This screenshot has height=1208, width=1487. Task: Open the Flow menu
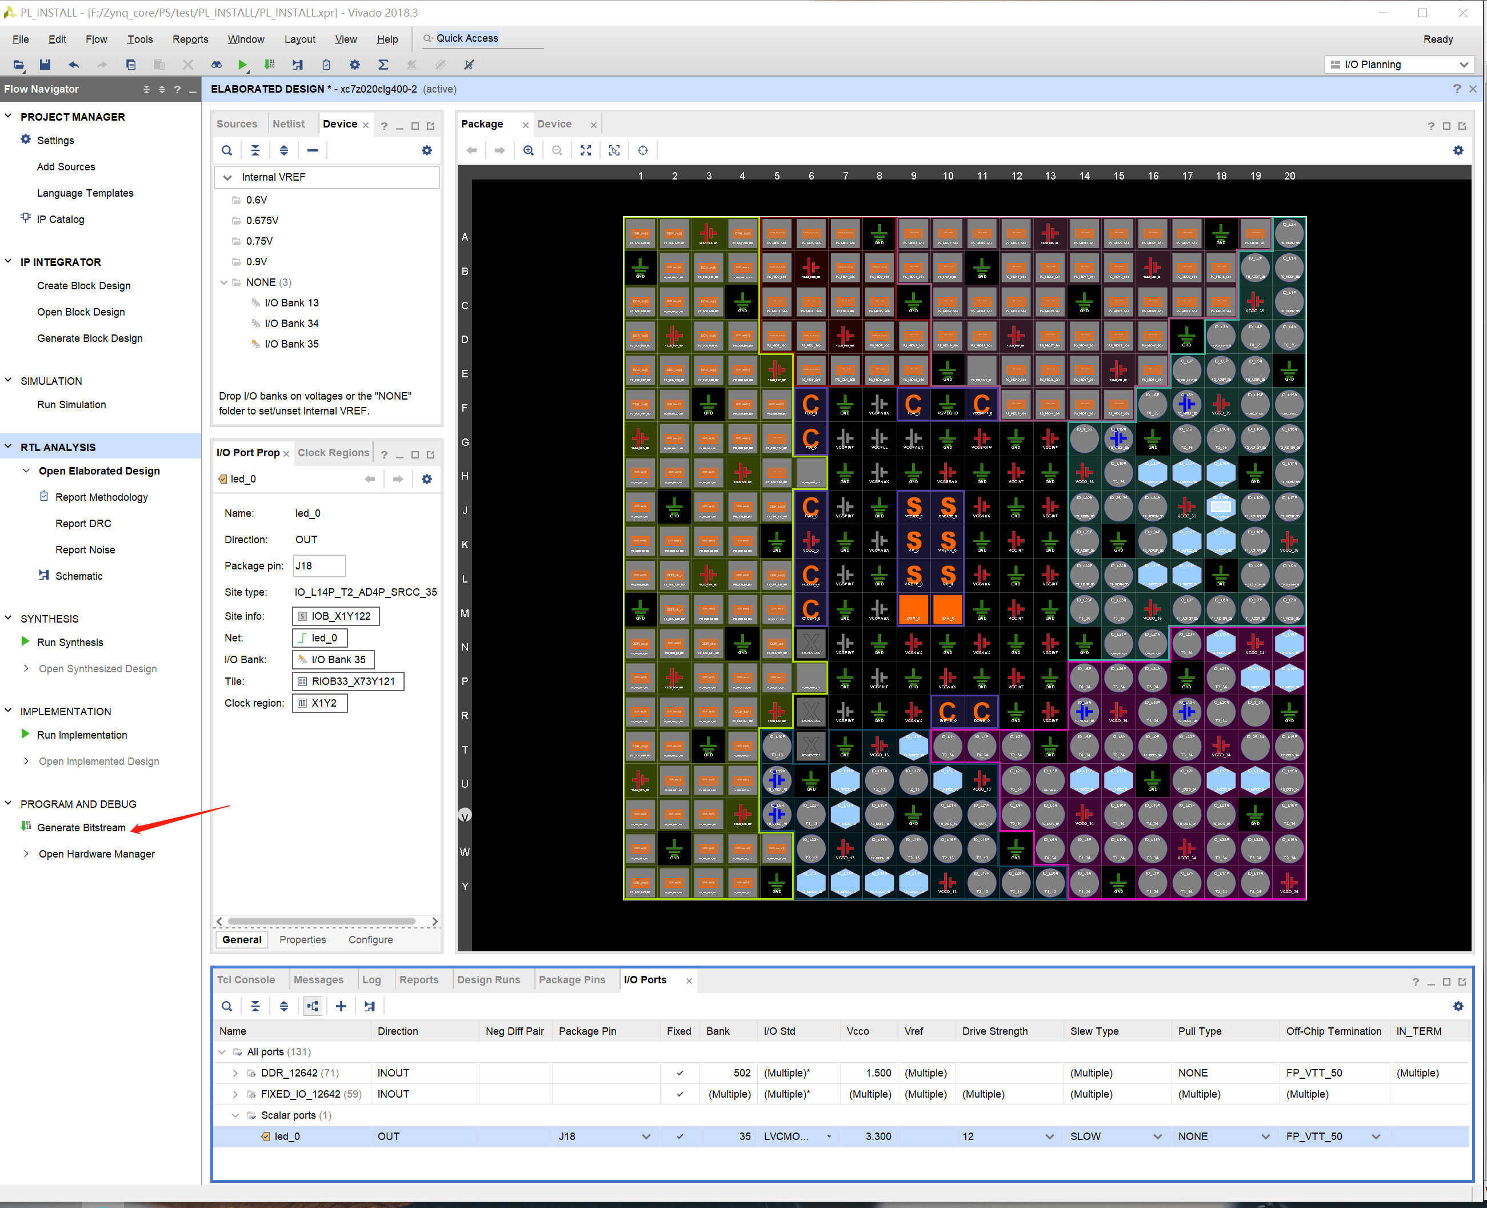click(x=96, y=39)
